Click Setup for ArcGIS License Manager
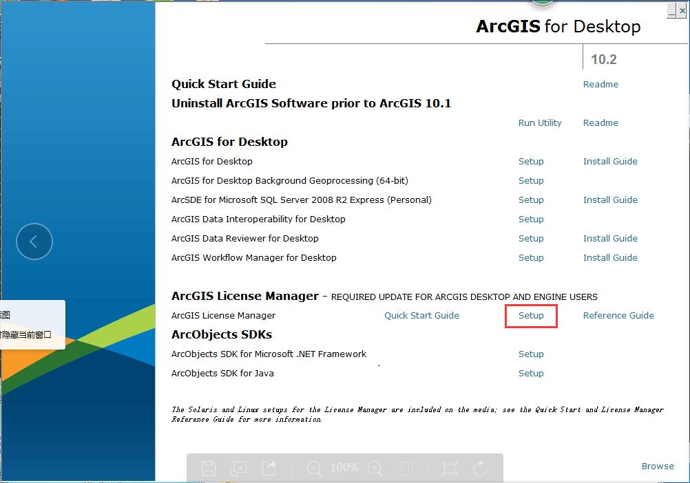 click(x=531, y=316)
